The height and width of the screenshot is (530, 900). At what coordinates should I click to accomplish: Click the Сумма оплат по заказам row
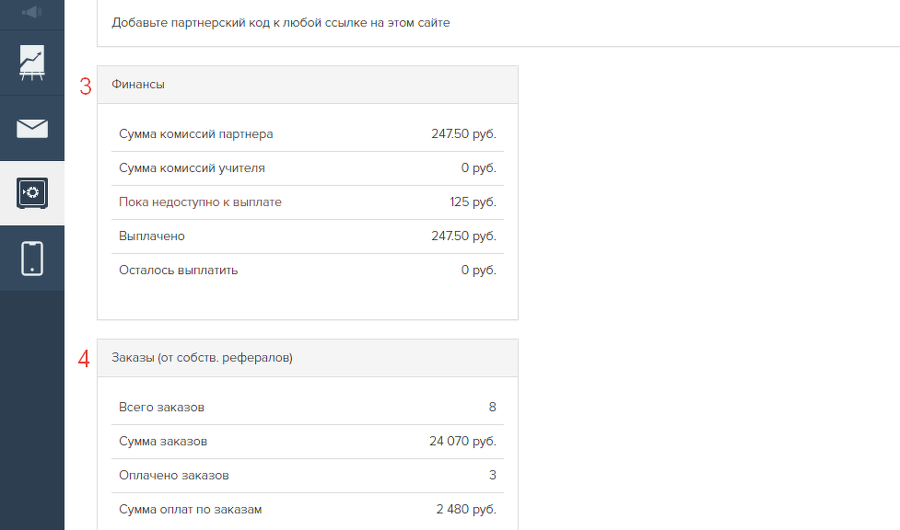[x=308, y=510]
